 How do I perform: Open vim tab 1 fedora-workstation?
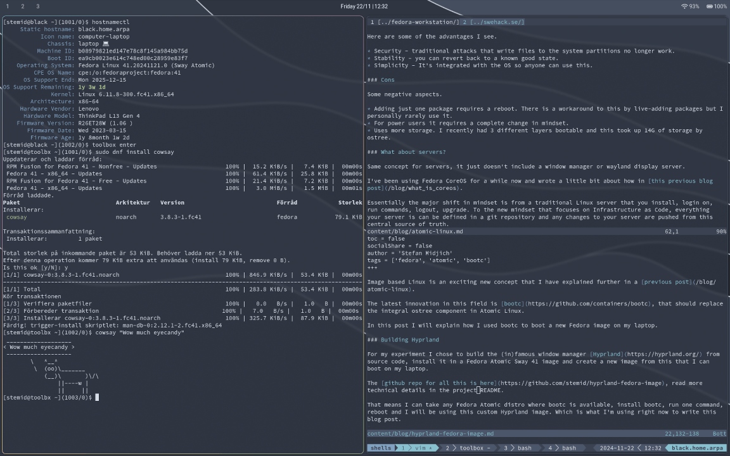pyautogui.click(x=414, y=22)
